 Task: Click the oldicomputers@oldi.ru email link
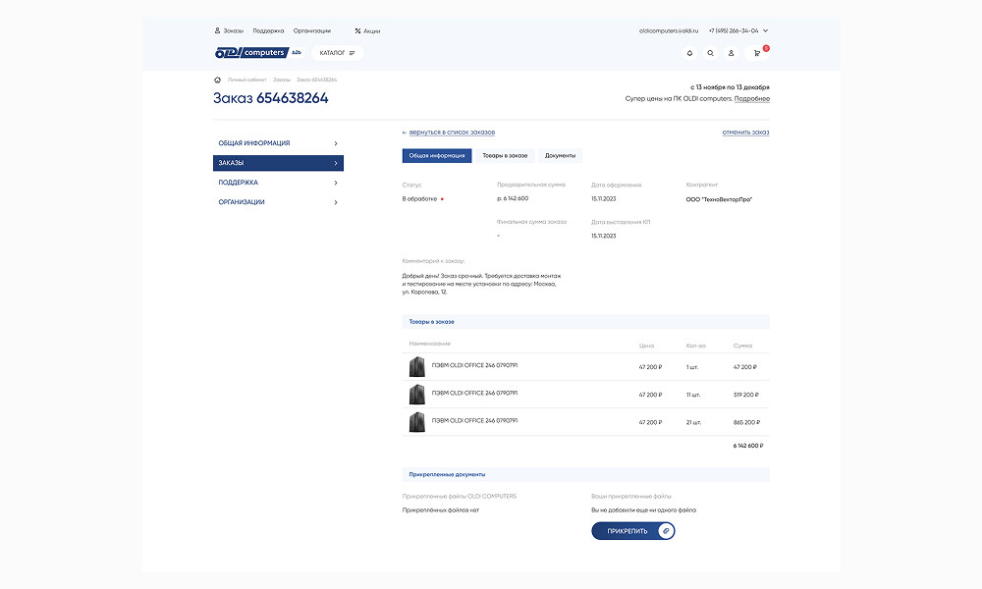point(668,30)
